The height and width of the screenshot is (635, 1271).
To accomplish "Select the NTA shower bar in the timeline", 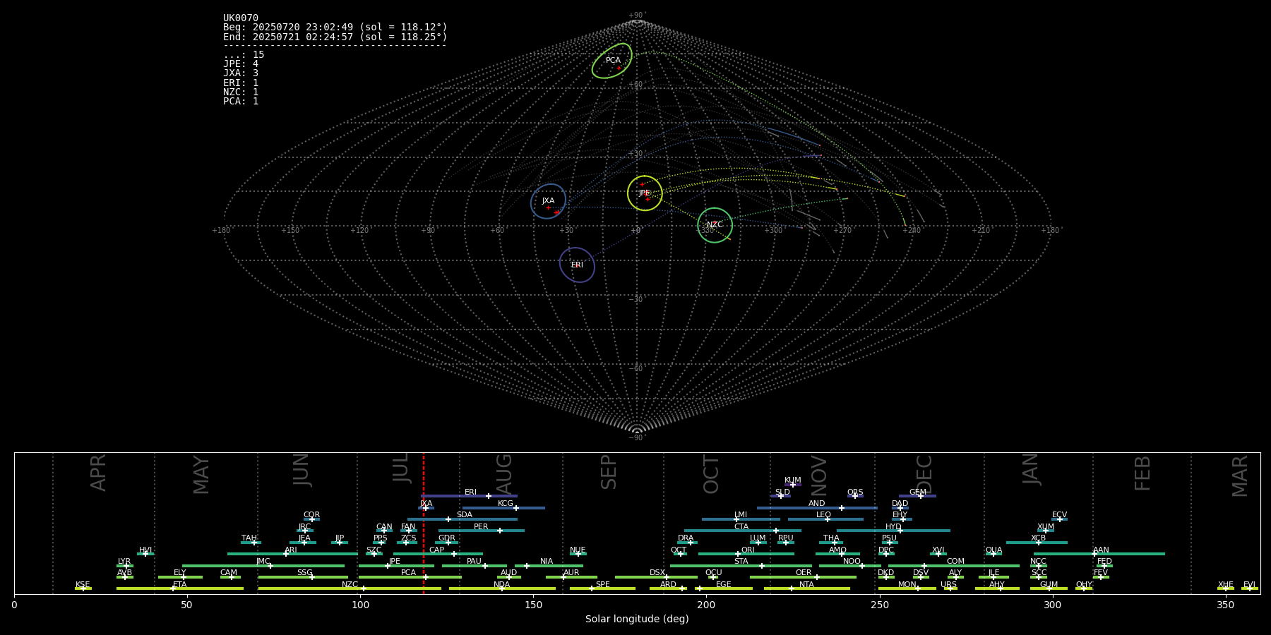I will pos(806,588).
